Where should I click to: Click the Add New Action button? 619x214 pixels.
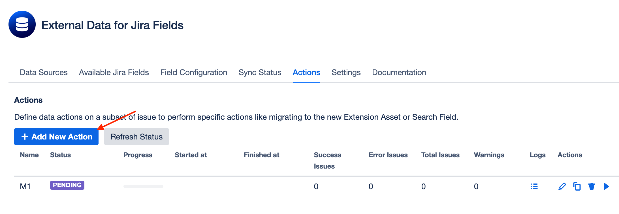pos(56,137)
